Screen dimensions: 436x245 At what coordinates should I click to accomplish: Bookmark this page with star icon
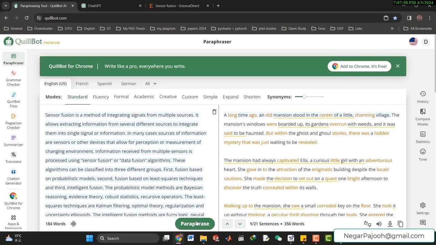tap(395, 18)
